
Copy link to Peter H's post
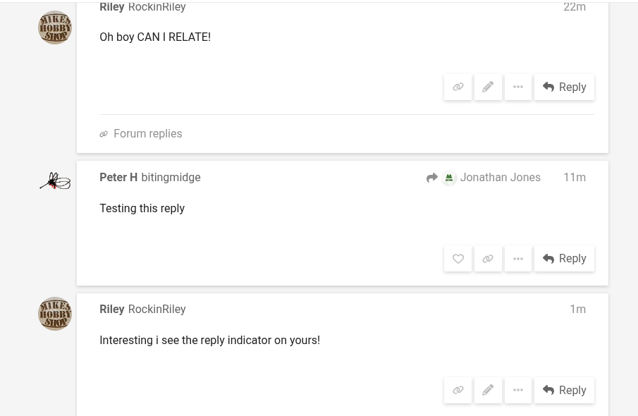click(x=488, y=259)
